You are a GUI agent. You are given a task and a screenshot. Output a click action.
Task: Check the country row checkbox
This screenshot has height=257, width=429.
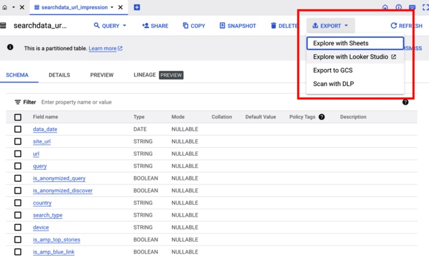tap(18, 203)
